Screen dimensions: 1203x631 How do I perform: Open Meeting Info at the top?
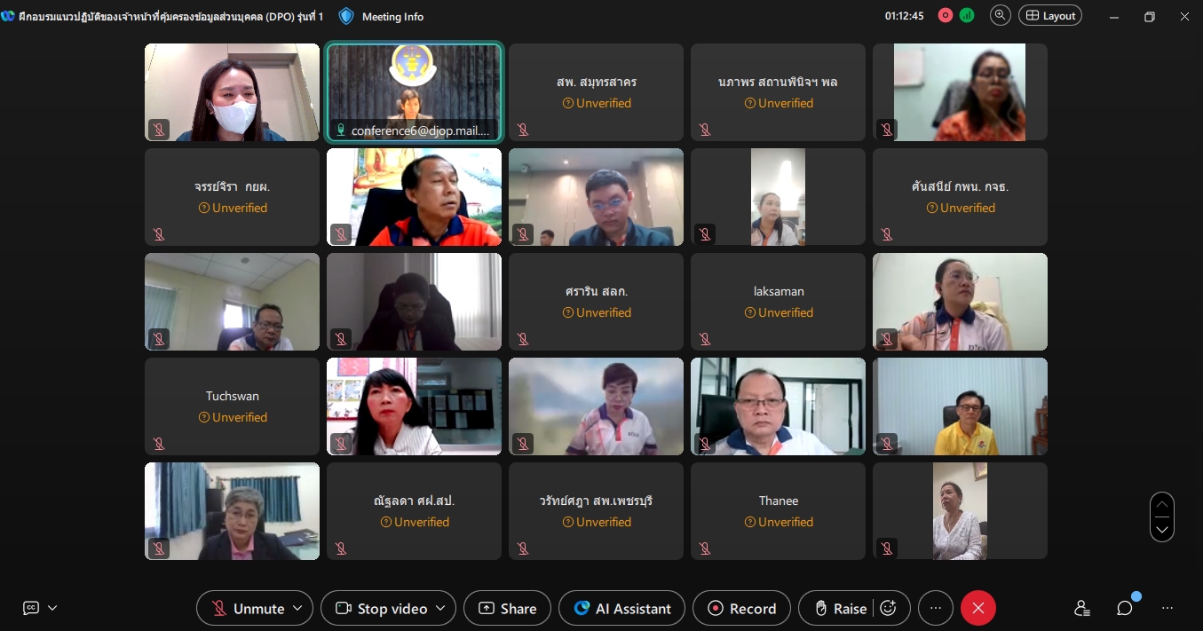pyautogui.click(x=382, y=16)
